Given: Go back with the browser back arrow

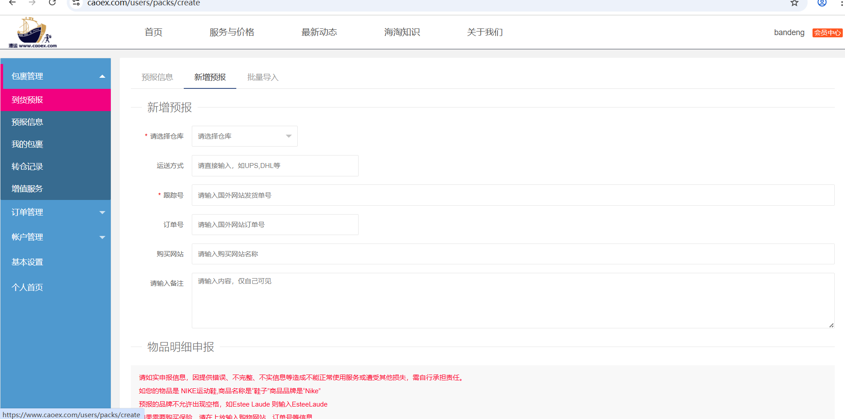Looking at the screenshot, I should pyautogui.click(x=12, y=3).
